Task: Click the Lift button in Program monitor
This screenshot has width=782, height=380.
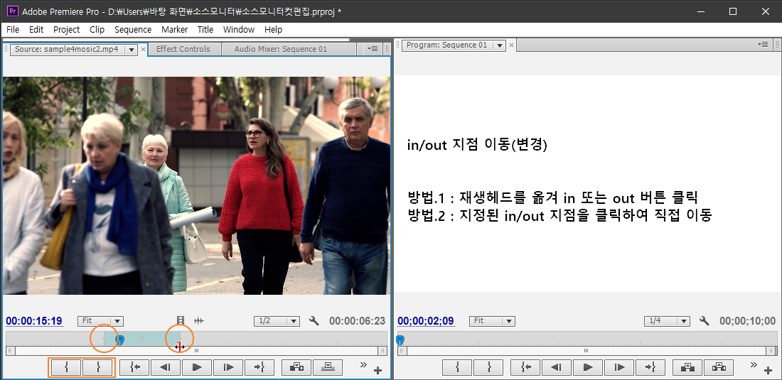Action: (687, 367)
